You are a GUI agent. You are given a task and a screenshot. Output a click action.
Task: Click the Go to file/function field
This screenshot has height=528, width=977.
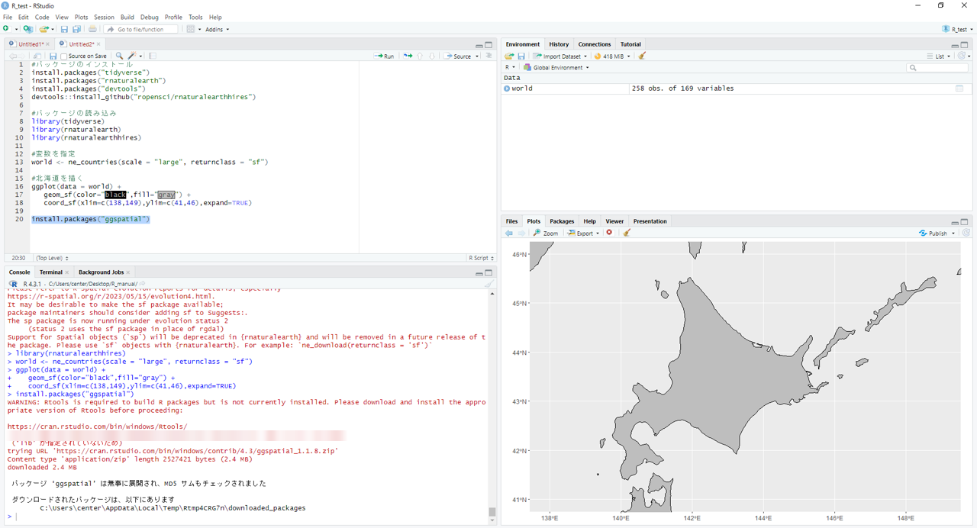[x=140, y=29]
